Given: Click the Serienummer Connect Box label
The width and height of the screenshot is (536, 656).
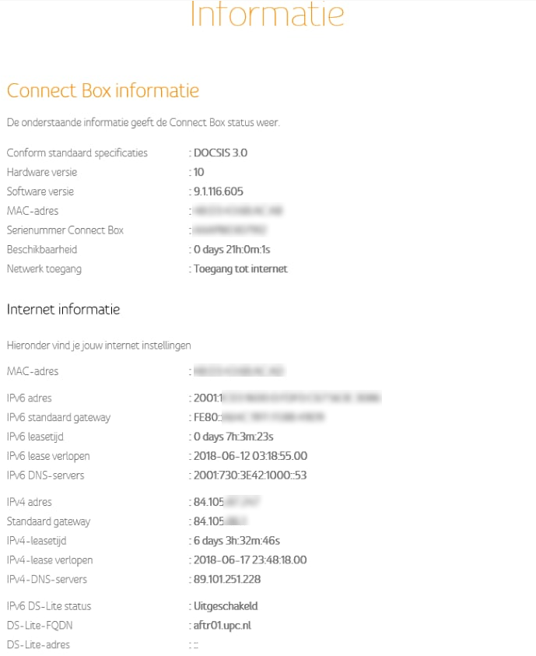Looking at the screenshot, I should click(x=65, y=230).
